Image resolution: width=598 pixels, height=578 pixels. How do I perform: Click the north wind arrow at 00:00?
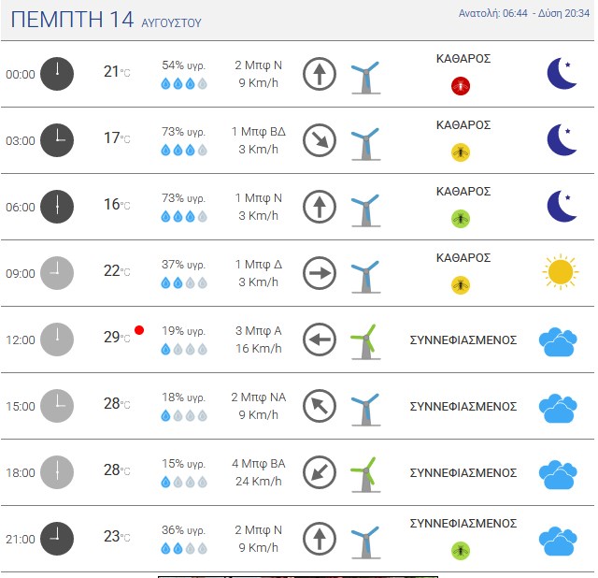pos(320,74)
